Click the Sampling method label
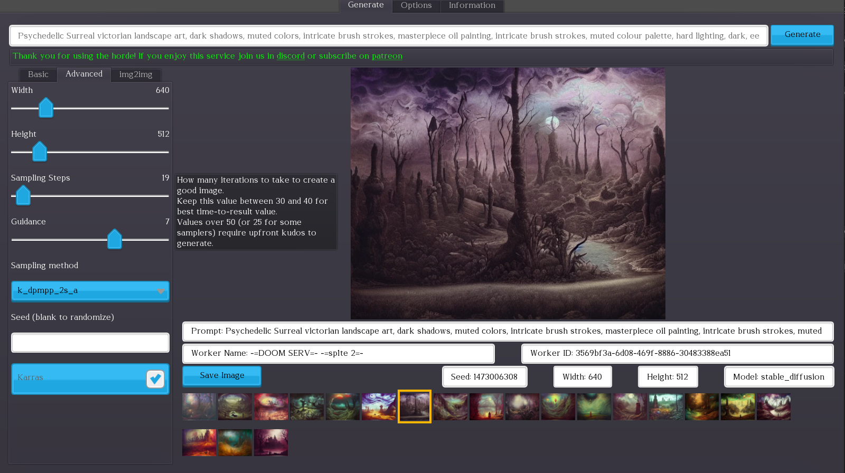Image resolution: width=845 pixels, height=473 pixels. coord(45,266)
